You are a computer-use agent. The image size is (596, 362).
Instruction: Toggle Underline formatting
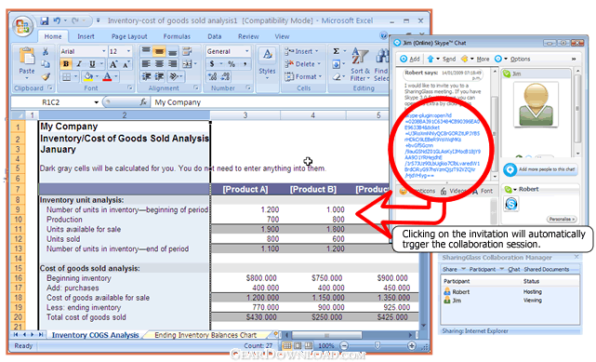92,64
